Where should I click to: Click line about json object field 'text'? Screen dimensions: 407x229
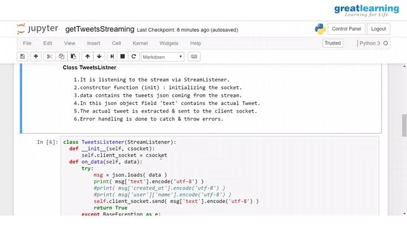tap(167, 103)
